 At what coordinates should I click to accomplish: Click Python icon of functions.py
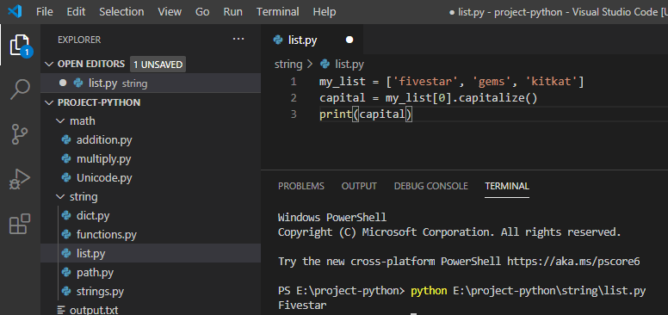pyautogui.click(x=66, y=234)
